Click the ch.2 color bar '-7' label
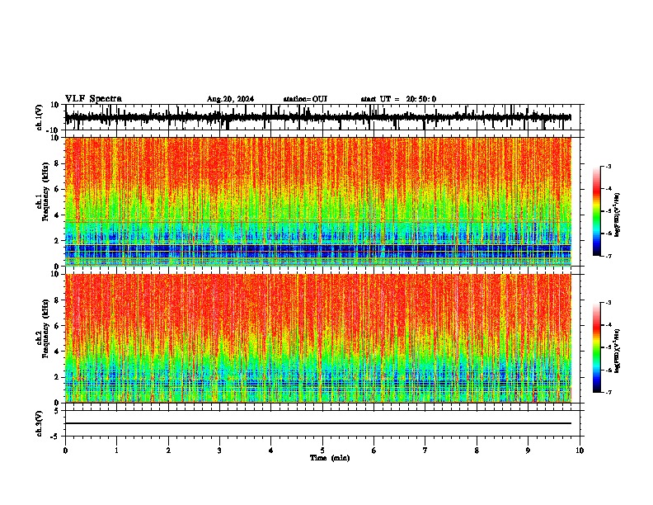Image resolution: width=653 pixels, height=505 pixels. tap(608, 393)
